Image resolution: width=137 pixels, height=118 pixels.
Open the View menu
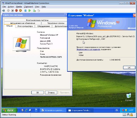click(37, 7)
